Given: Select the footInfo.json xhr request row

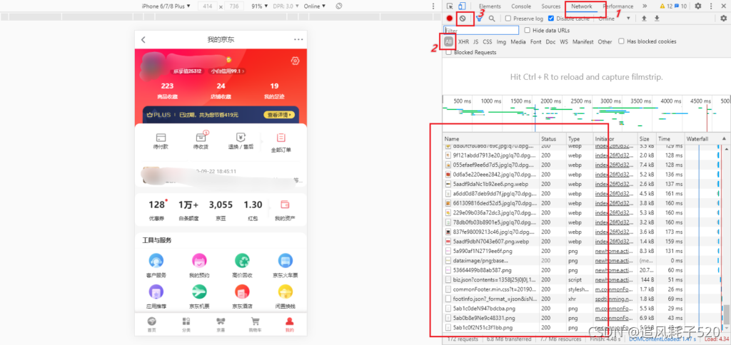Looking at the screenshot, I should click(581, 299).
